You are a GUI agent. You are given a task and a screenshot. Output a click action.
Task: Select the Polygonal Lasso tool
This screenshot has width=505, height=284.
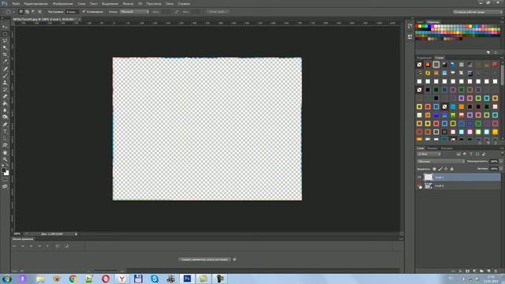[x=5, y=41]
